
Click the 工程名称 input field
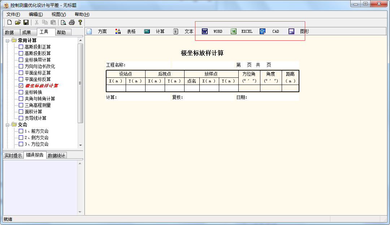click(148, 65)
